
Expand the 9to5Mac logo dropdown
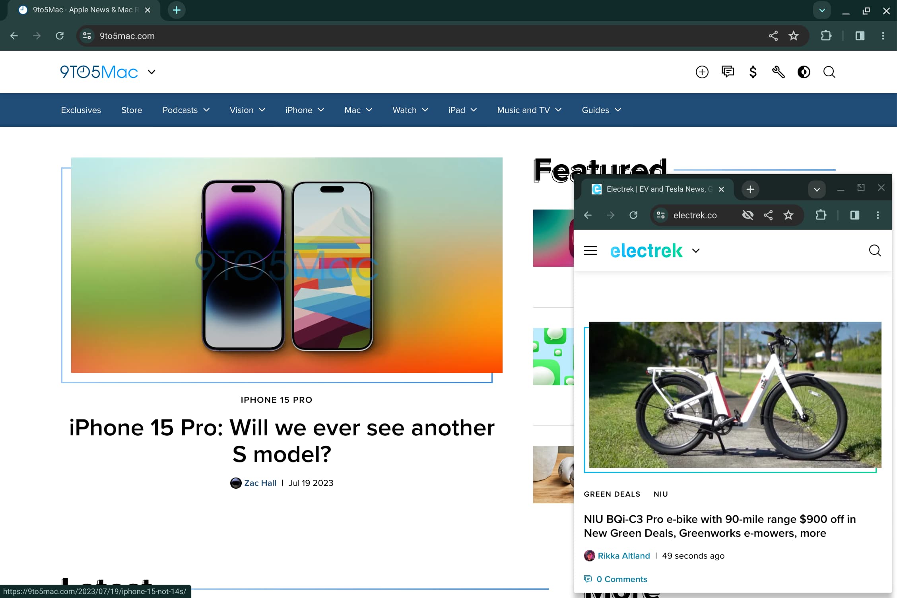click(151, 72)
